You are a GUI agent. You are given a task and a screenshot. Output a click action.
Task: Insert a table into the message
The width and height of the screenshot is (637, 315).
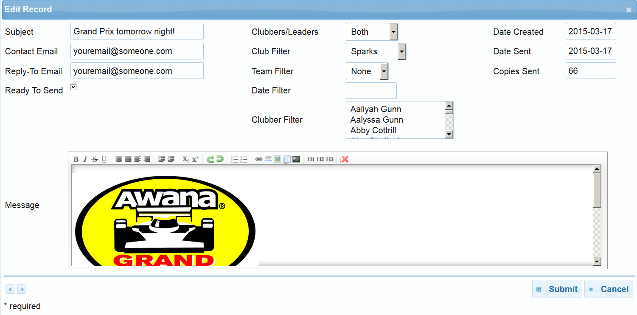(287, 159)
